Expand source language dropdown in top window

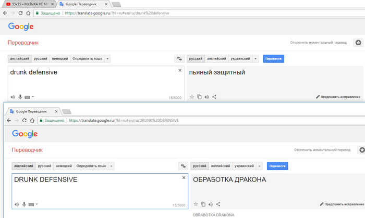(x=107, y=59)
